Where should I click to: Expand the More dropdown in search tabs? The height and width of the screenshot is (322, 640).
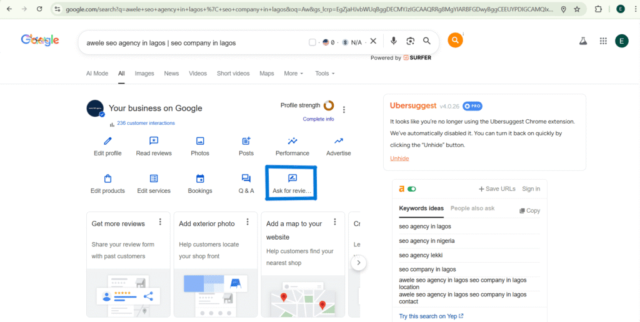[293, 74]
